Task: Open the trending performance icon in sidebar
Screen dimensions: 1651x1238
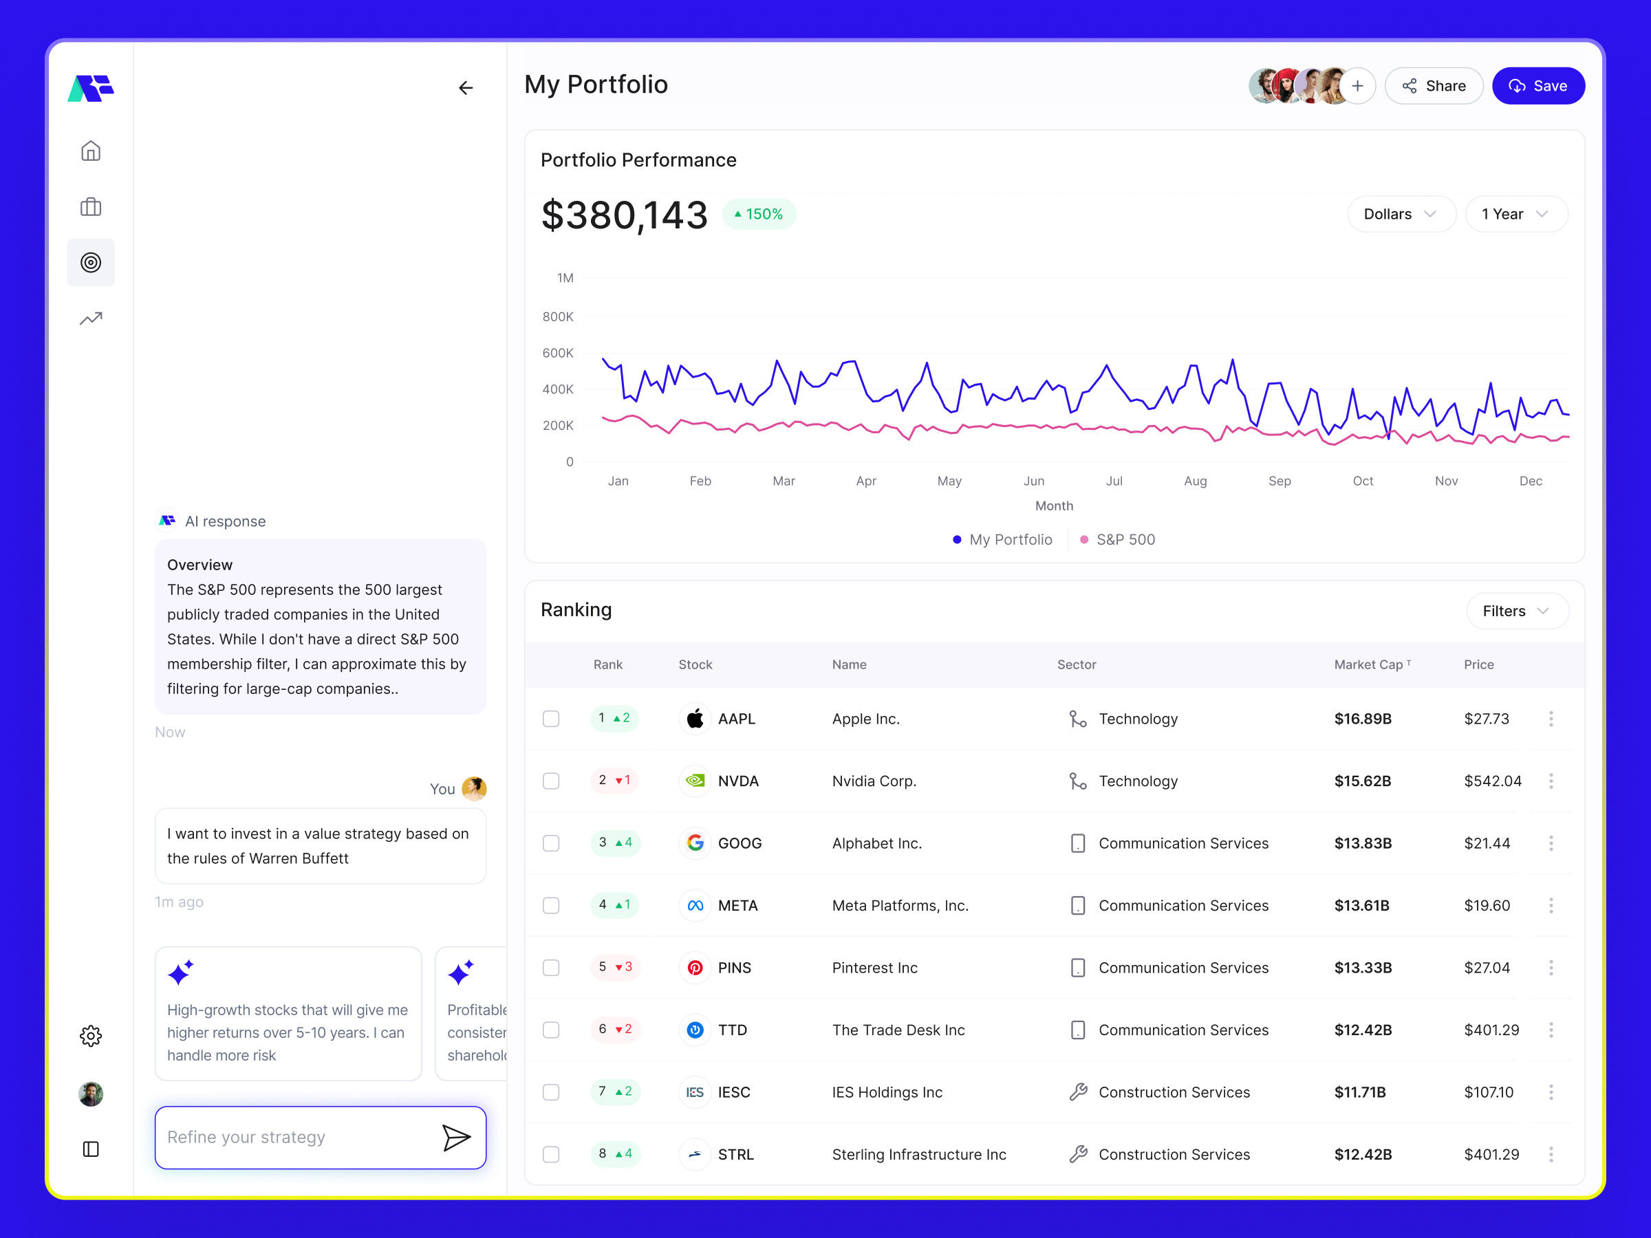Action: 90,318
